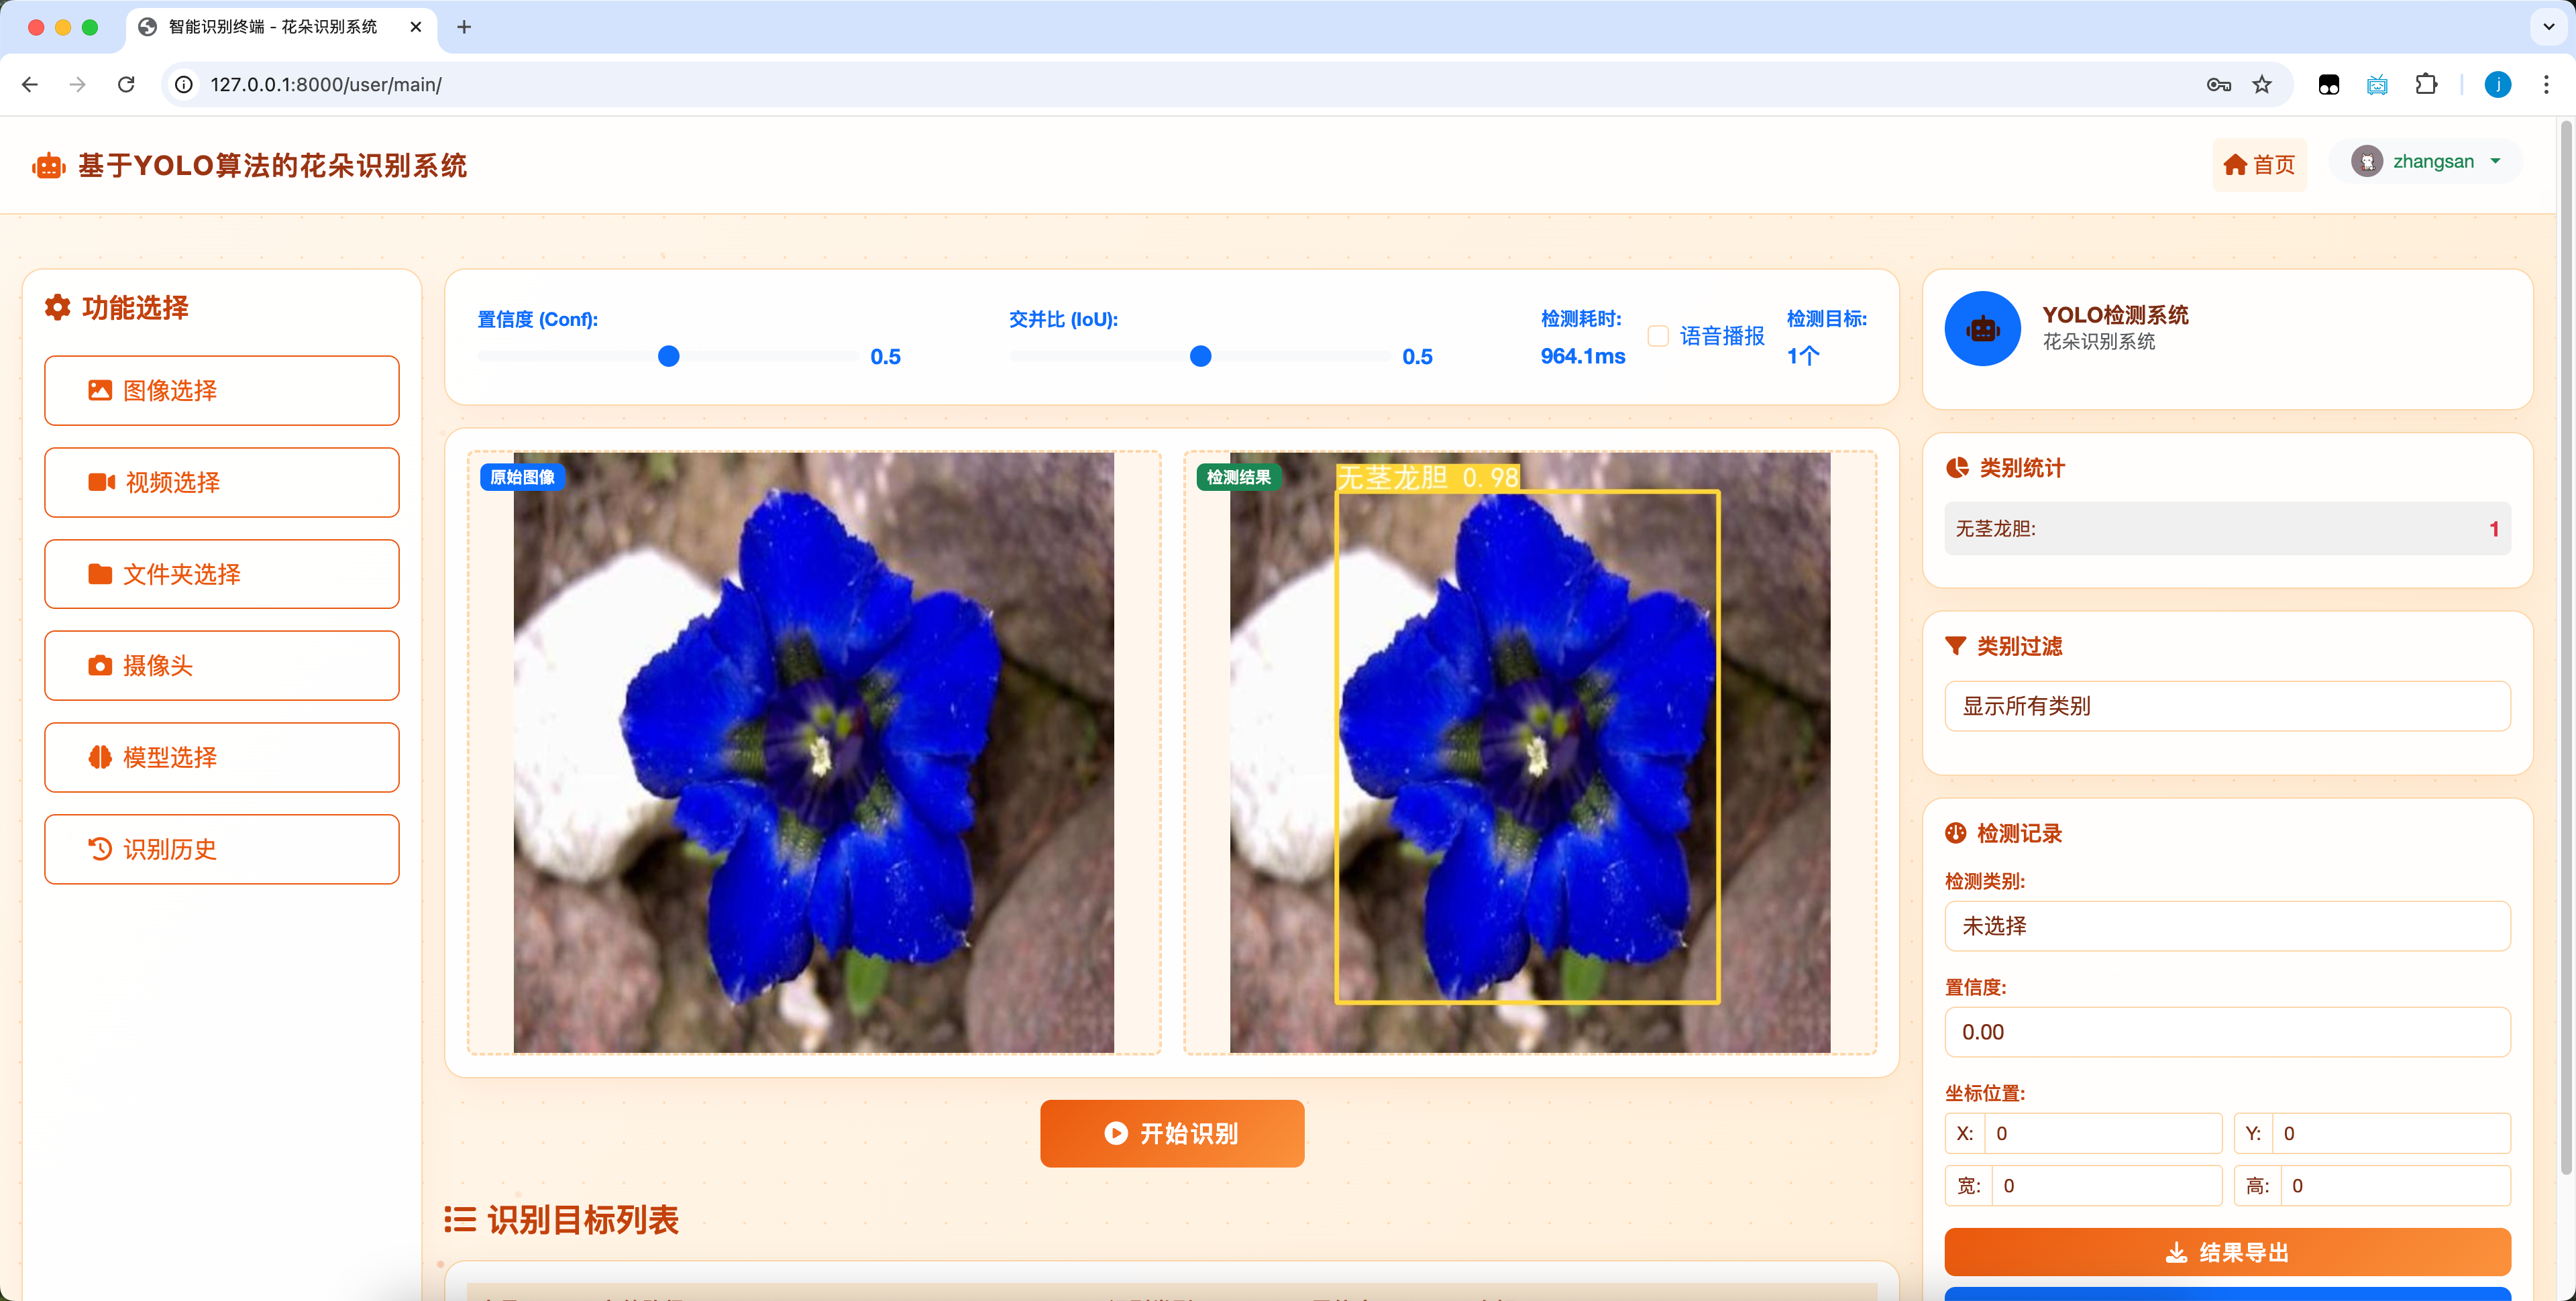Reload the page with refresh icon

pyautogui.click(x=126, y=85)
